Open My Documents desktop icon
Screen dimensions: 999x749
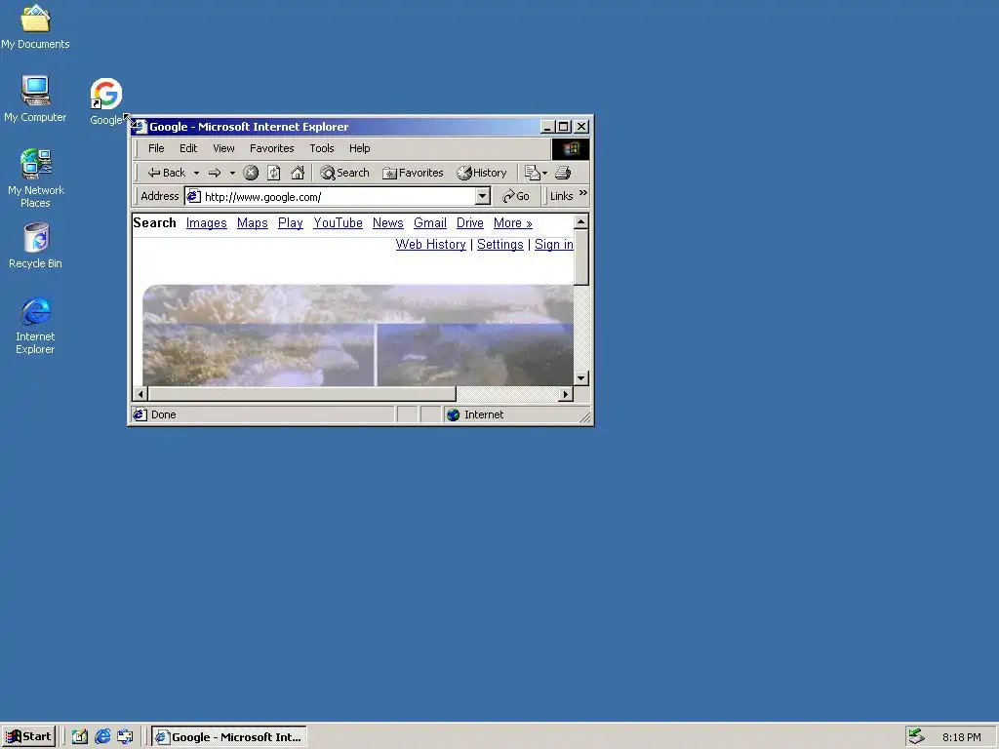pyautogui.click(x=35, y=26)
